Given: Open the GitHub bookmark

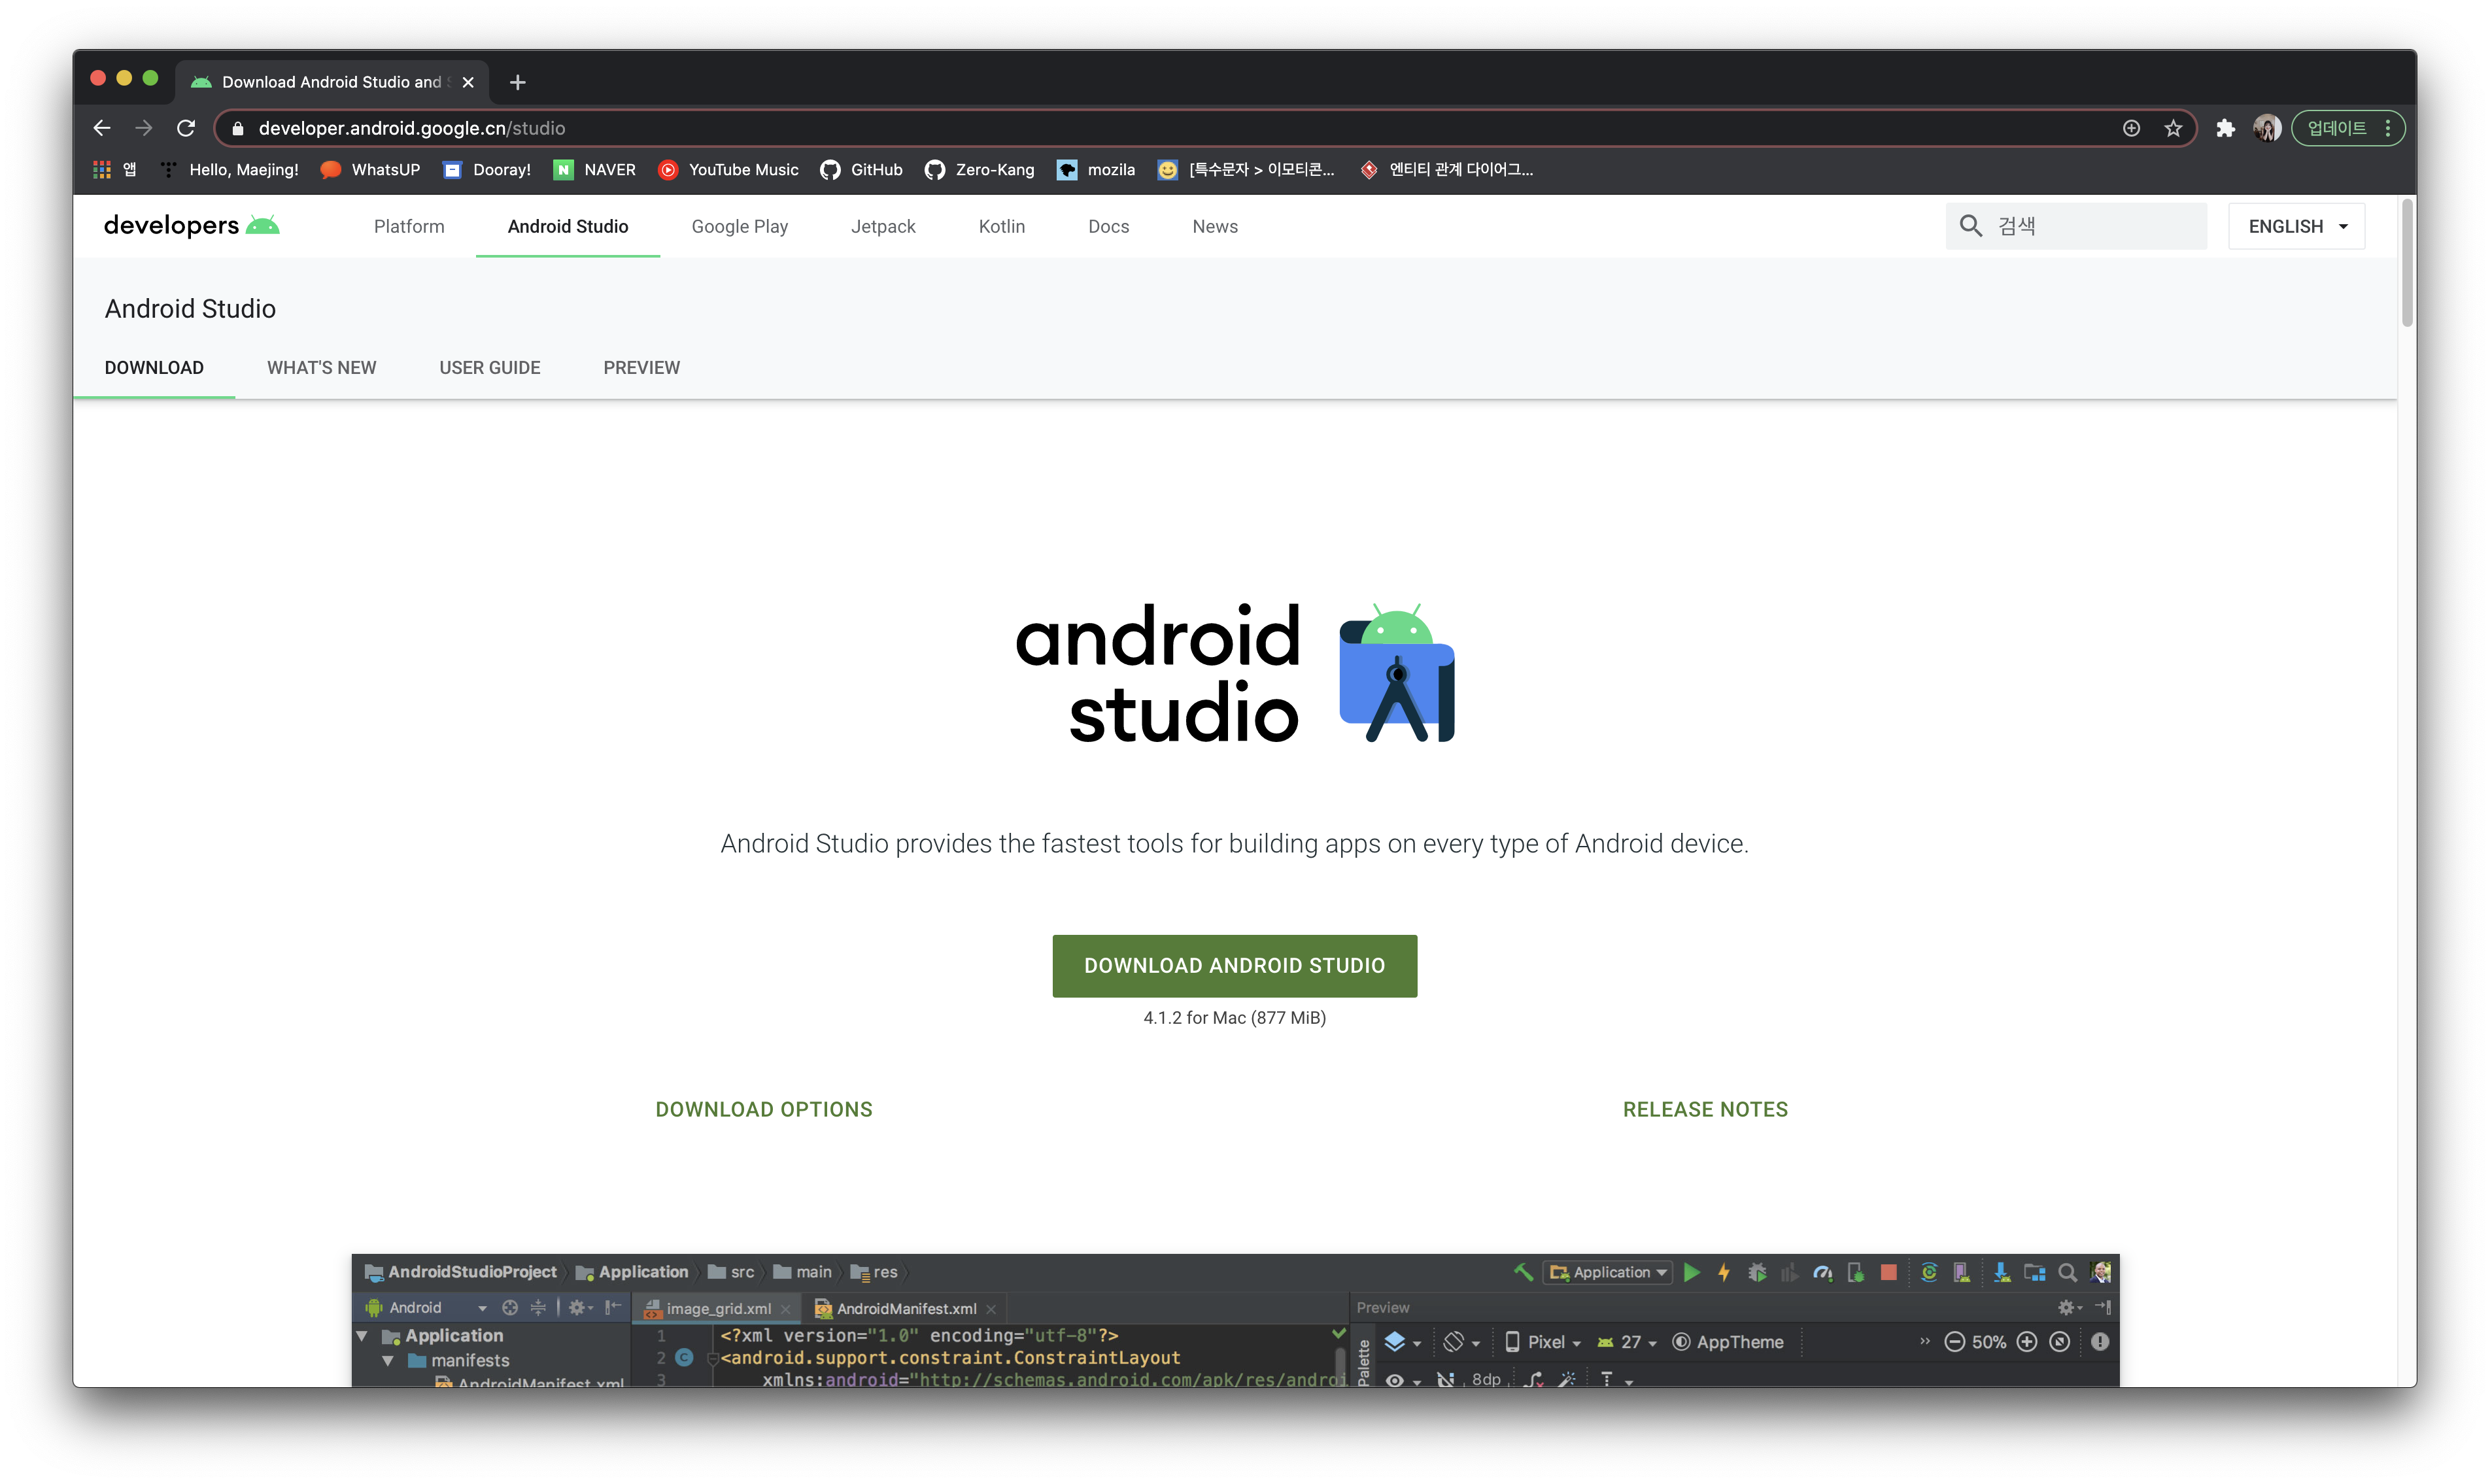Looking at the screenshot, I should (x=861, y=170).
